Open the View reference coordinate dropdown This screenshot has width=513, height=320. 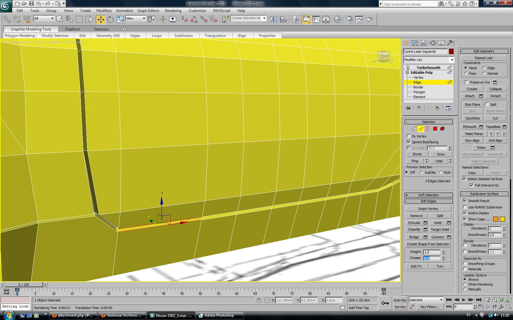136,18
